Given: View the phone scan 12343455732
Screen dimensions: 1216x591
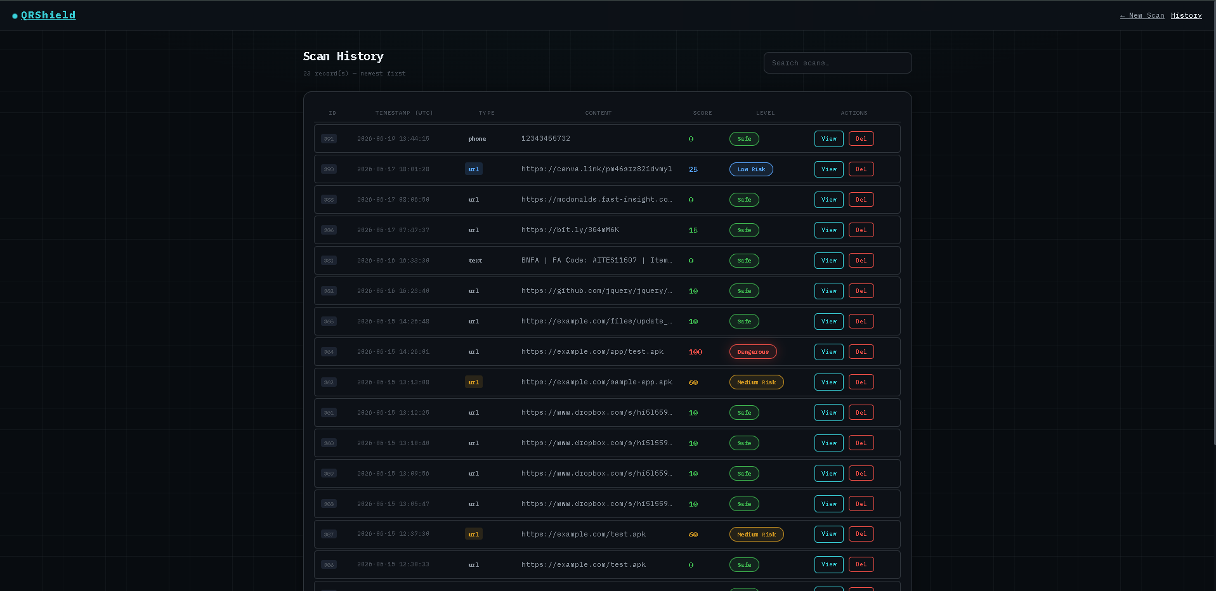Looking at the screenshot, I should [x=828, y=139].
